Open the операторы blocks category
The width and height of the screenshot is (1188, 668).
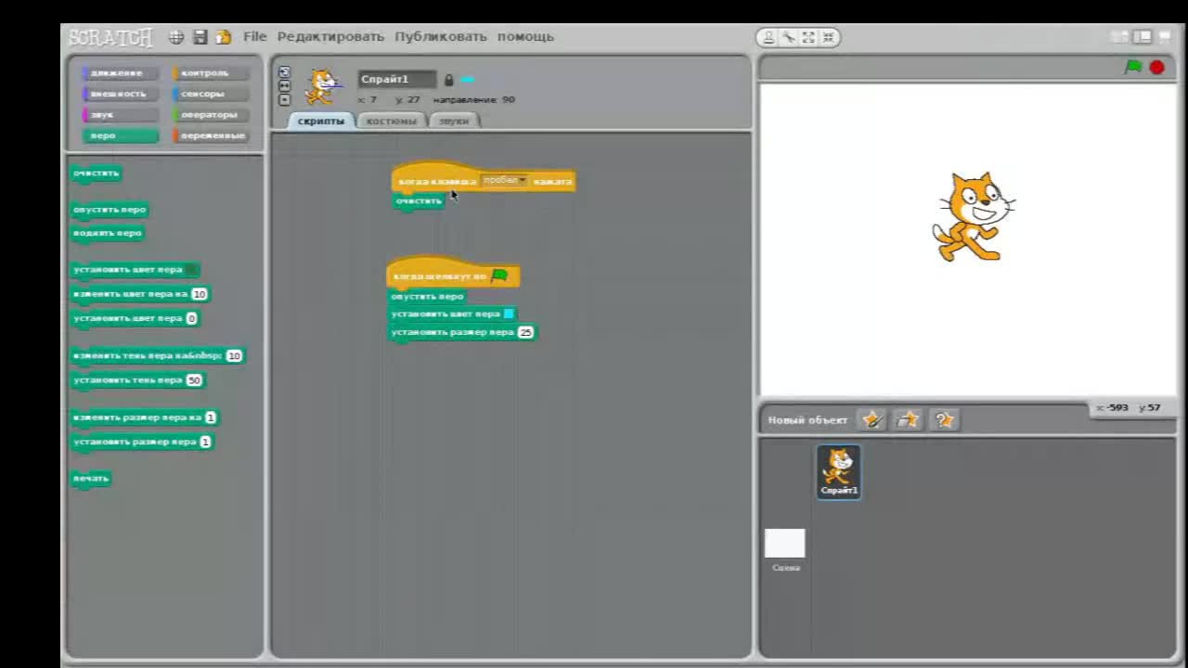tap(210, 115)
